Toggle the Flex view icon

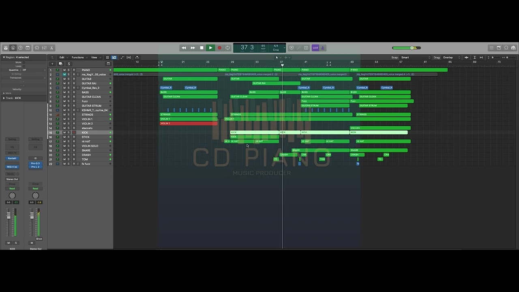point(129,58)
